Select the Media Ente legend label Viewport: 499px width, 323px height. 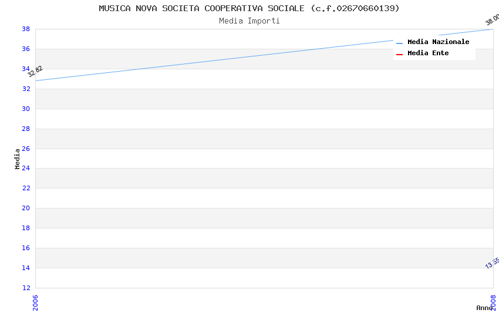pos(428,53)
